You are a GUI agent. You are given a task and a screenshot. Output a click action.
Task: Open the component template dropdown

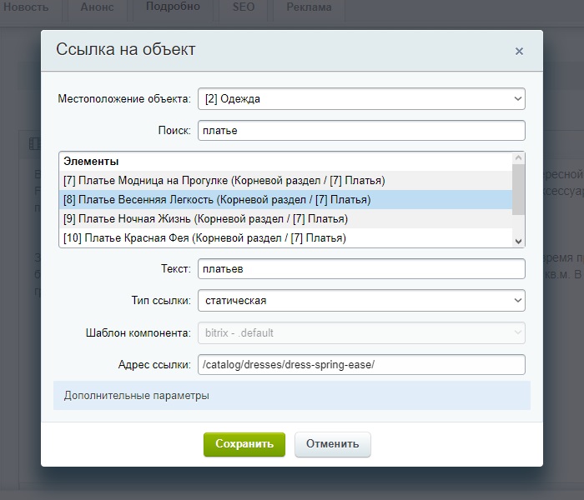(x=360, y=333)
